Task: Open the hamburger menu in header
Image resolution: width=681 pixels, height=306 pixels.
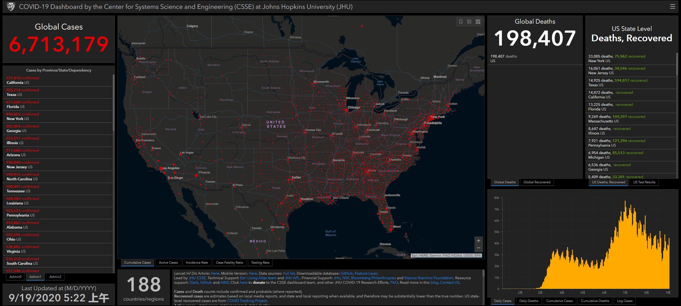Action: [x=672, y=7]
